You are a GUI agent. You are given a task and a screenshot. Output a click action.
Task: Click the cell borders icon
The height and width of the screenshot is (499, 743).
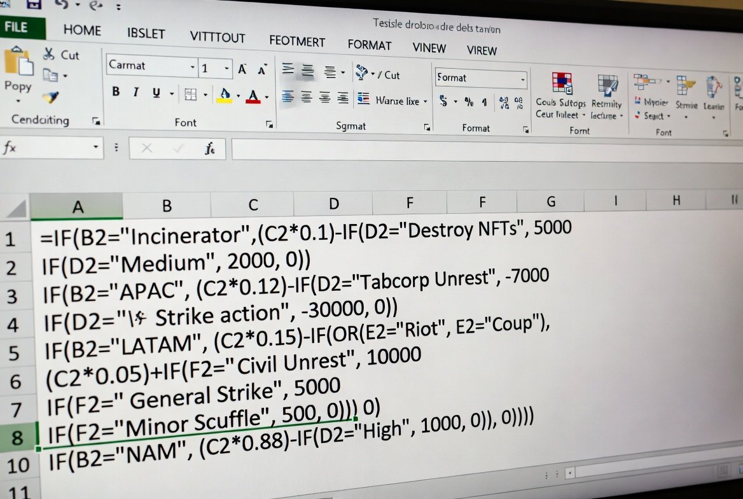click(x=190, y=94)
